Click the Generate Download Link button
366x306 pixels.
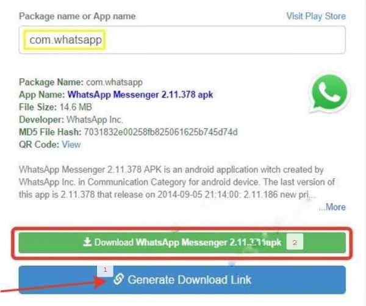pos(182,280)
